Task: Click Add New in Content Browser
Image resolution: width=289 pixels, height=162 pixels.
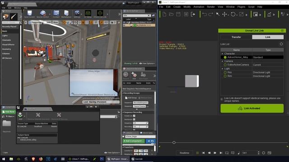Action: (x=9, y=112)
